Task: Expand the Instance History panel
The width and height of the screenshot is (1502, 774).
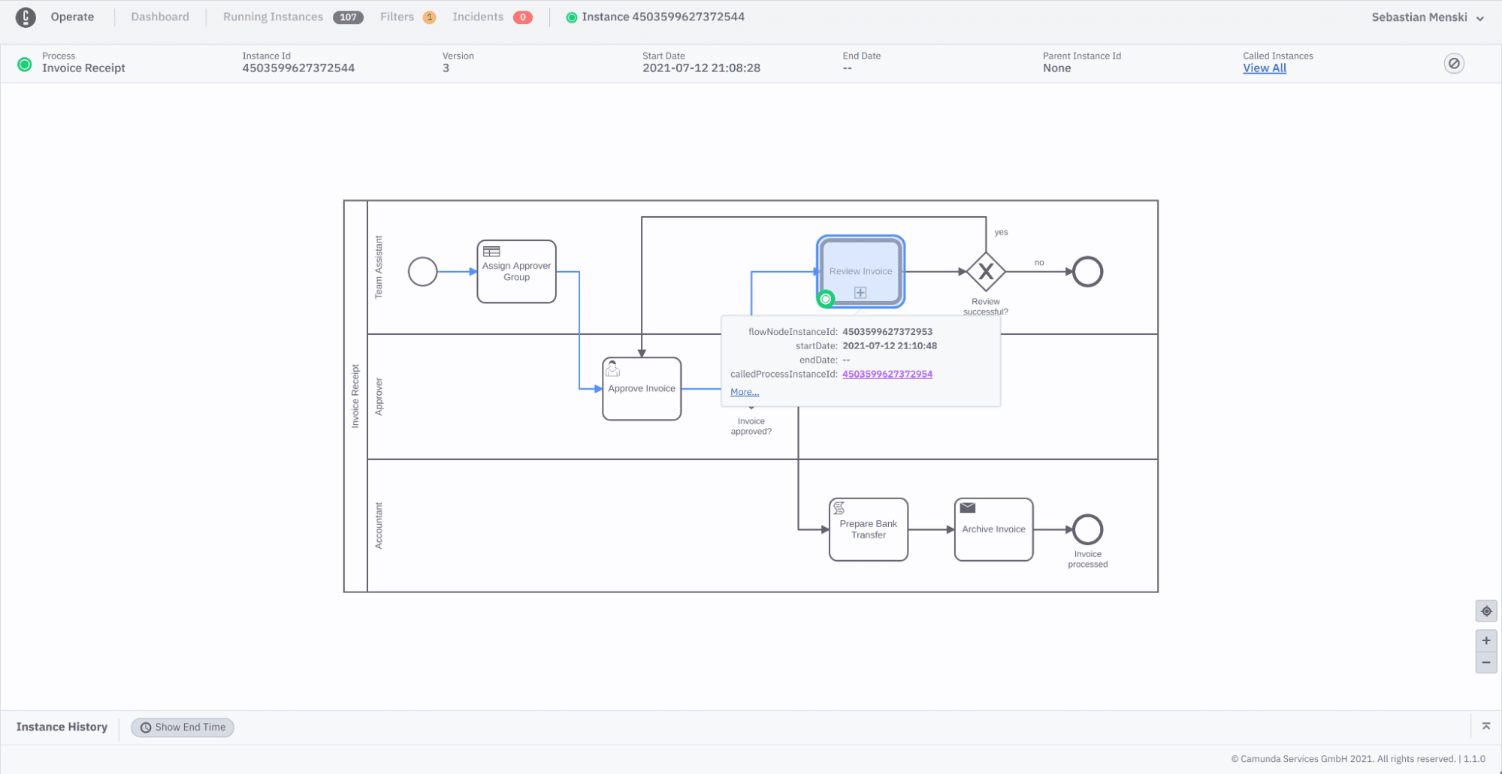Action: click(x=1485, y=726)
